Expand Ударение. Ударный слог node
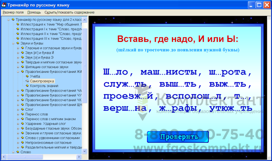 click(x=18, y=124)
